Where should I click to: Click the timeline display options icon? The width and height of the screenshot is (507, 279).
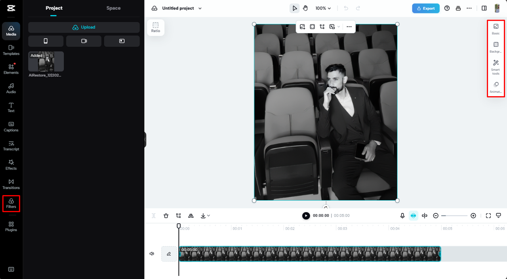pos(499,216)
